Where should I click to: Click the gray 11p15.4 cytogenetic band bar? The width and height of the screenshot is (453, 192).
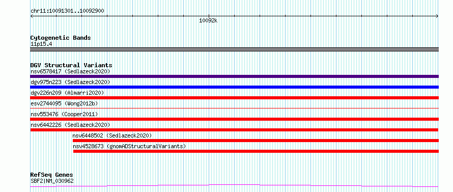[234, 49]
